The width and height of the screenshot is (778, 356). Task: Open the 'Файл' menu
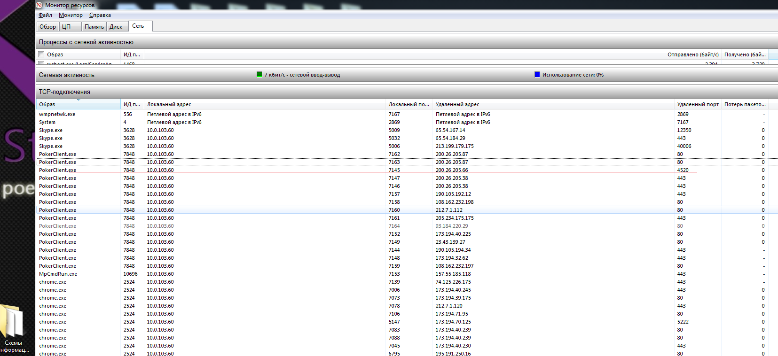pyautogui.click(x=46, y=15)
